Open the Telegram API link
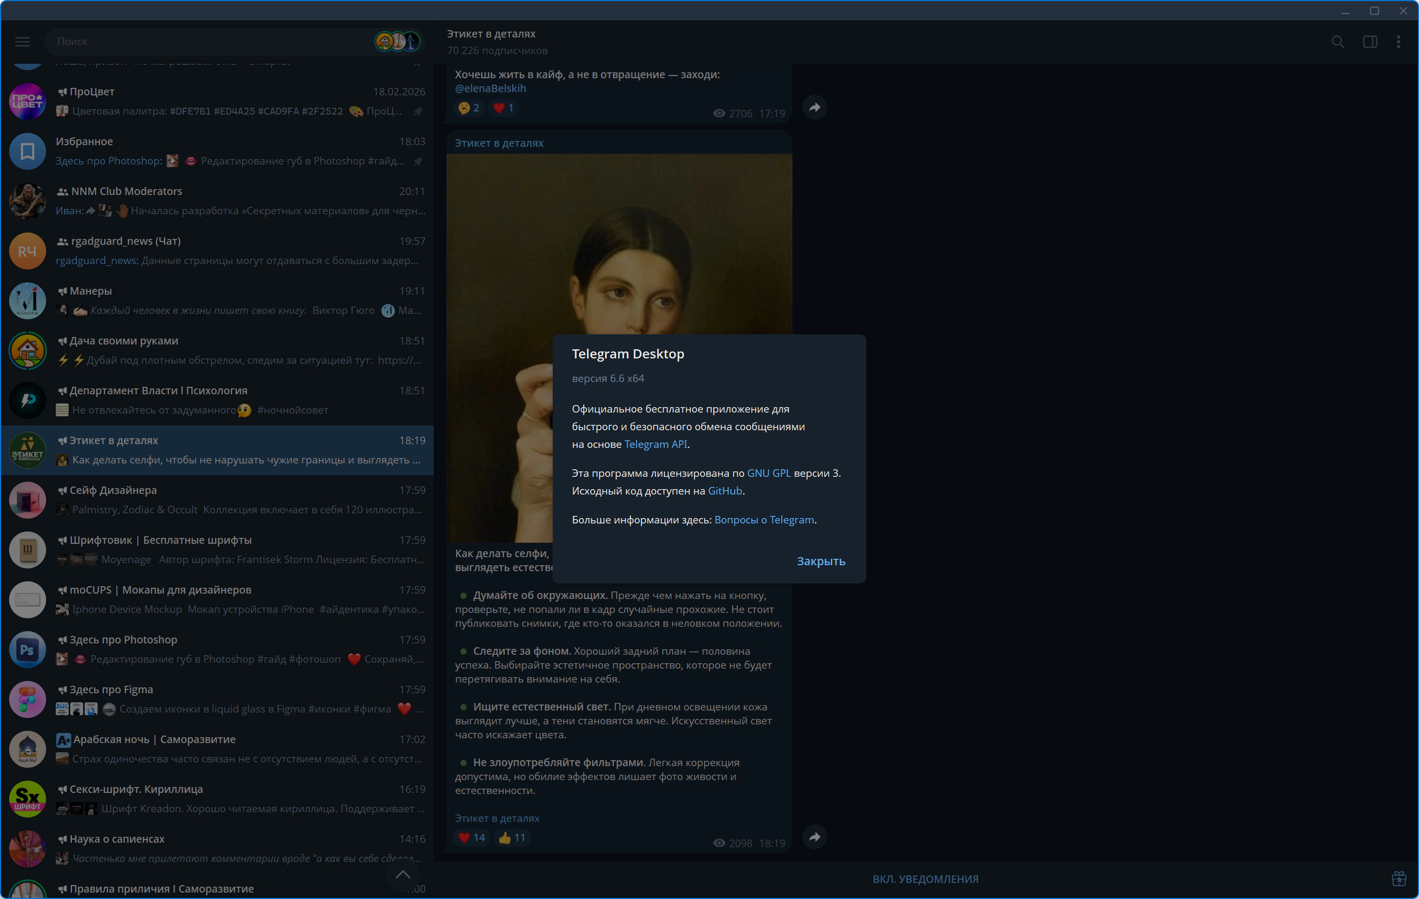1419x899 pixels. (655, 444)
